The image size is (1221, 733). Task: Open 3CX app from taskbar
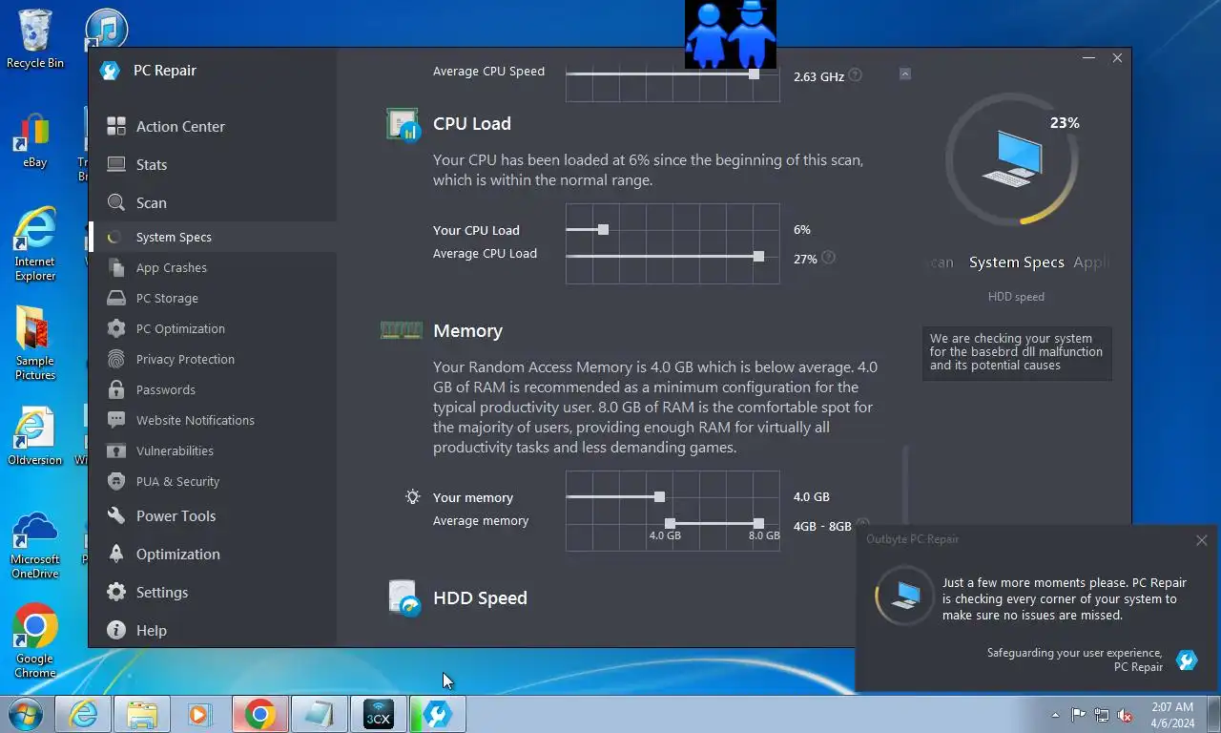[379, 714]
